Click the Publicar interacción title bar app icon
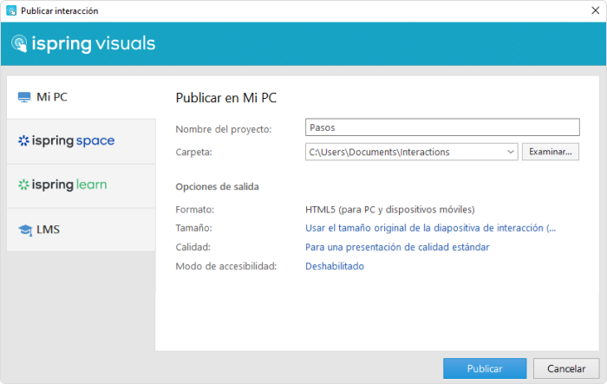 tap(11, 10)
